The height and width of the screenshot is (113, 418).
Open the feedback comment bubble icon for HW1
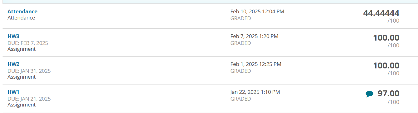369,94
